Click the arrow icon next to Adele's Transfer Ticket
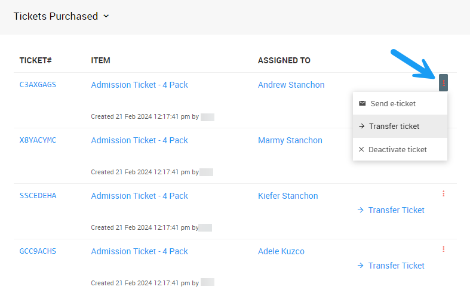Image resolution: width=470 pixels, height=305 pixels. (x=360, y=266)
